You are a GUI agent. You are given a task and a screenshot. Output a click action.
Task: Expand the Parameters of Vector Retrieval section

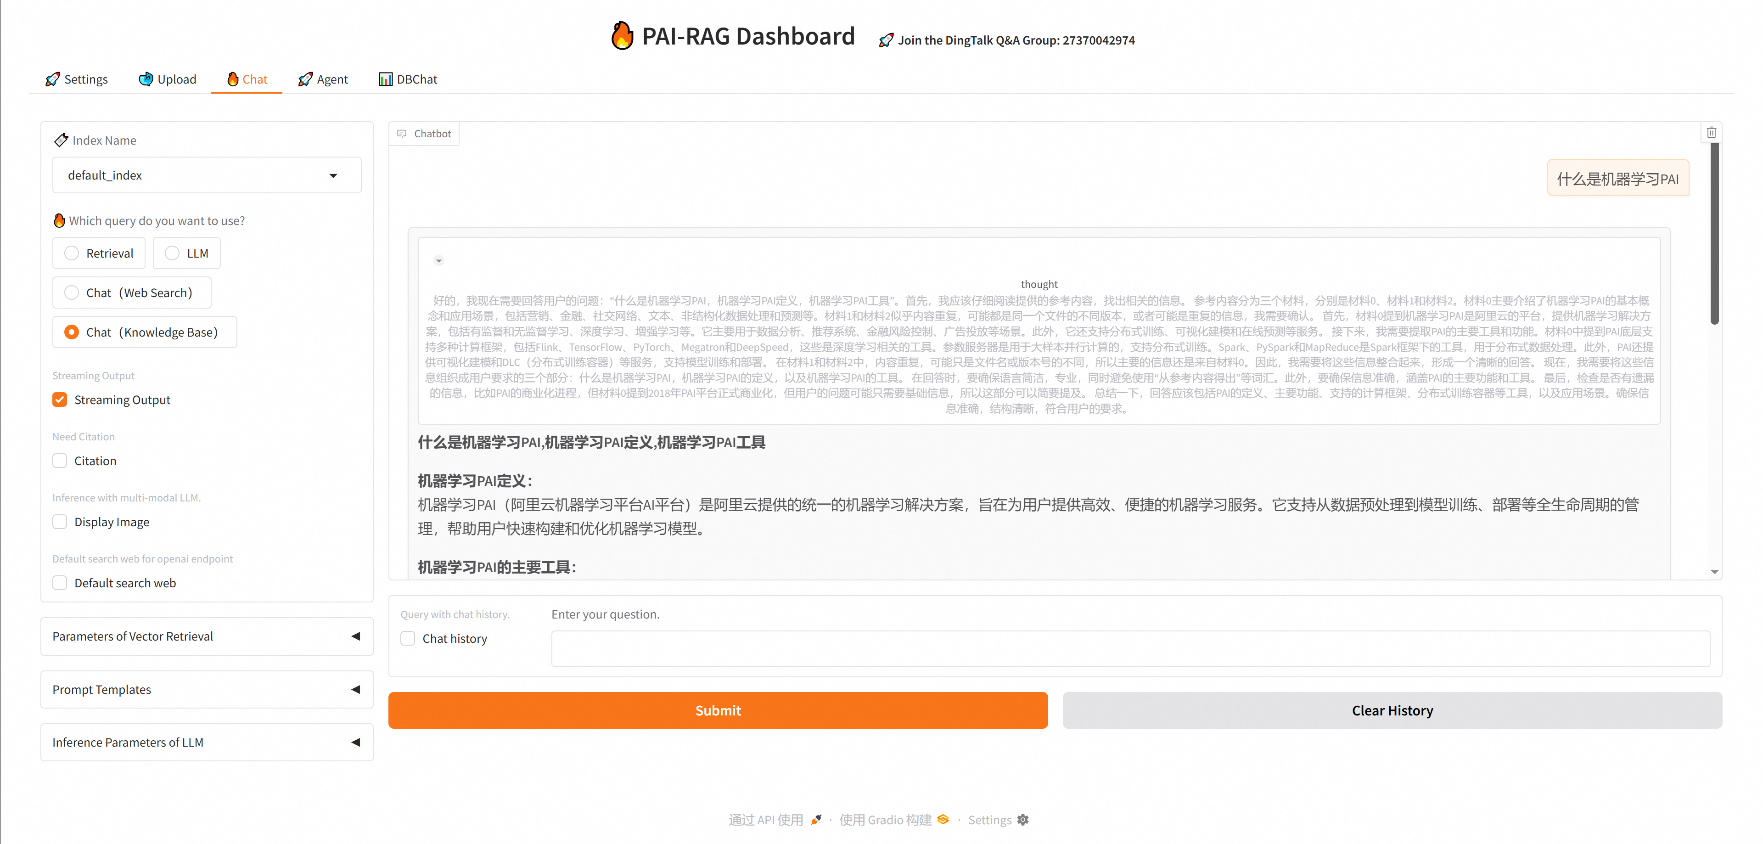(207, 636)
